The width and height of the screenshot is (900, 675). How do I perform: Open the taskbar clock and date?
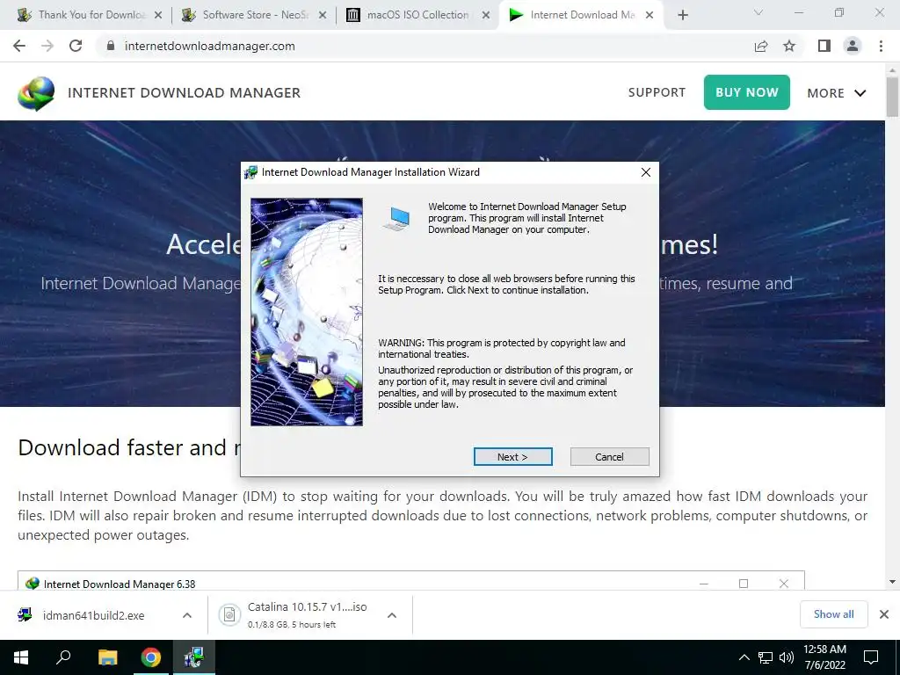click(824, 657)
